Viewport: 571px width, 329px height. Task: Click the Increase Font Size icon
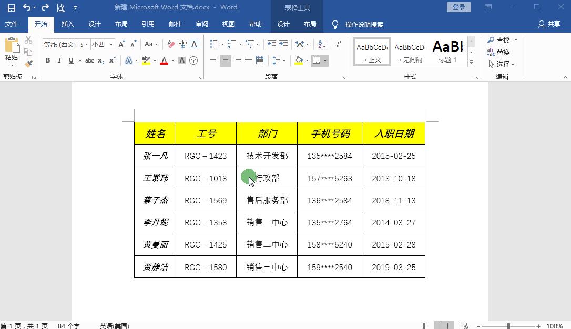coord(121,45)
